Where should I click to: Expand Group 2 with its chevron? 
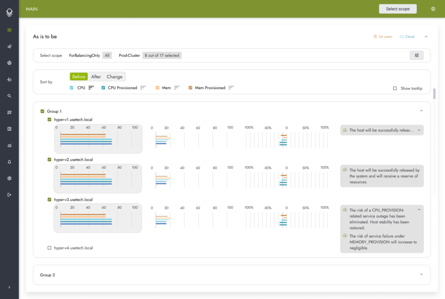click(421, 274)
